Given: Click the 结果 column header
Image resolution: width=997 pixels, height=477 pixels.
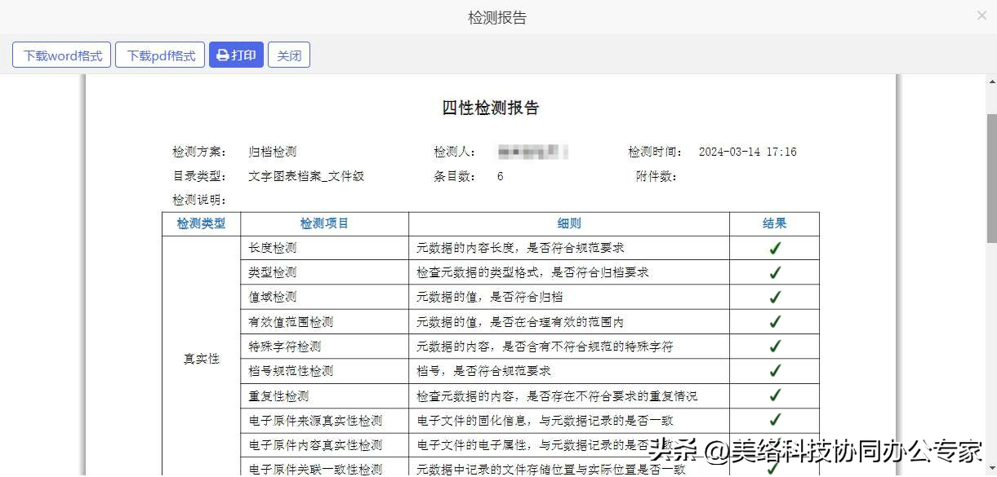Looking at the screenshot, I should click(x=774, y=223).
